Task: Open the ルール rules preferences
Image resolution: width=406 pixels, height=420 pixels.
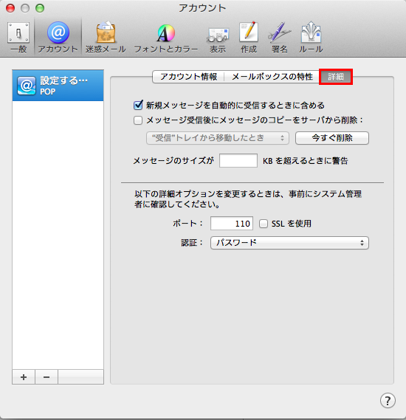Action: (311, 38)
